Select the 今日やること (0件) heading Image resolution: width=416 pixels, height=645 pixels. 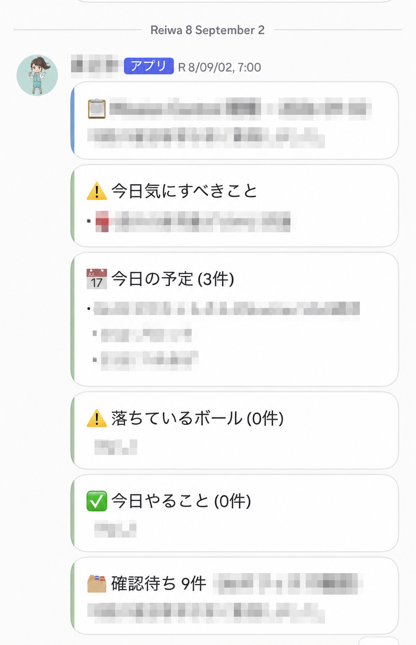click(x=181, y=501)
